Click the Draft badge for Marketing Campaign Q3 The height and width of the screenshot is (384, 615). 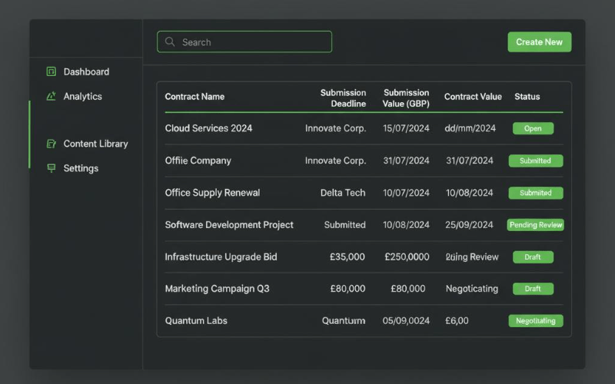point(533,289)
